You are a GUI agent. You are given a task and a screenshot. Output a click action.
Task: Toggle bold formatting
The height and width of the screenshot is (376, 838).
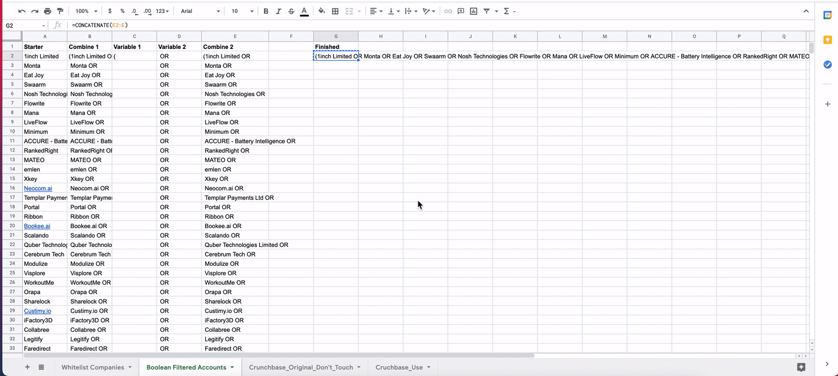click(266, 11)
